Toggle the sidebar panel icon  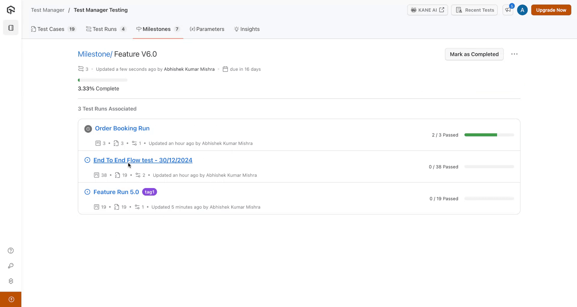pyautogui.click(x=11, y=28)
